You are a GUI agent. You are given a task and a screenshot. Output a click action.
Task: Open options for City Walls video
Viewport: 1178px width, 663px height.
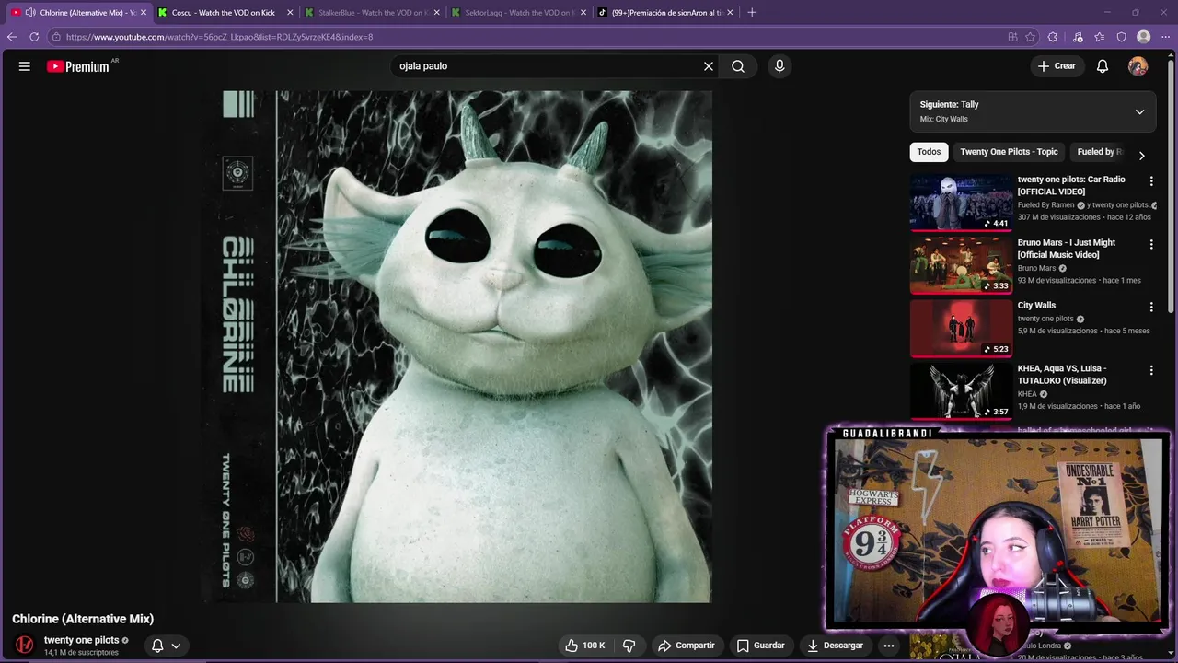(x=1150, y=307)
